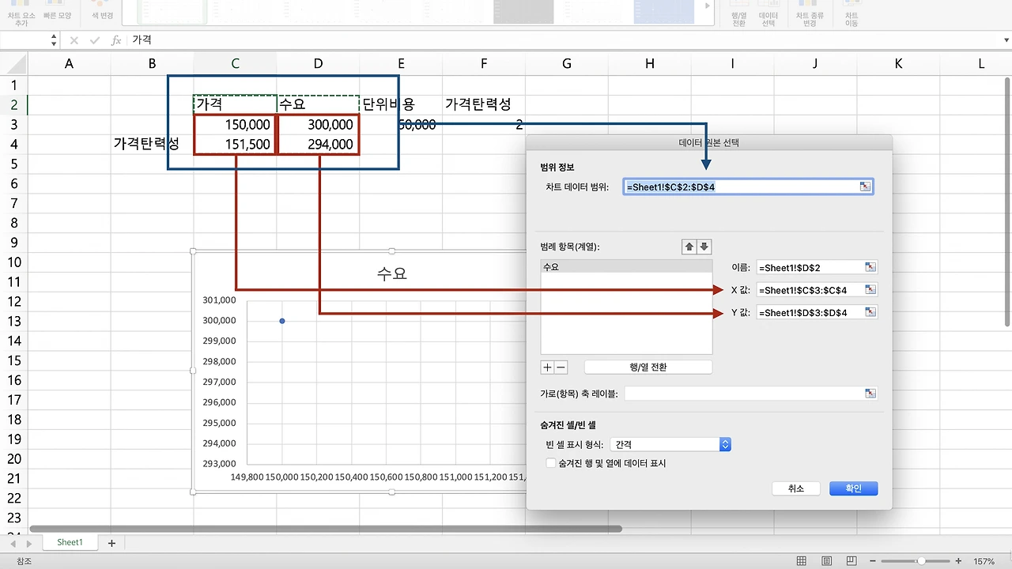Click range picker icon for 가로(항목) 축 레이블
The height and width of the screenshot is (569, 1012).
pyautogui.click(x=870, y=394)
